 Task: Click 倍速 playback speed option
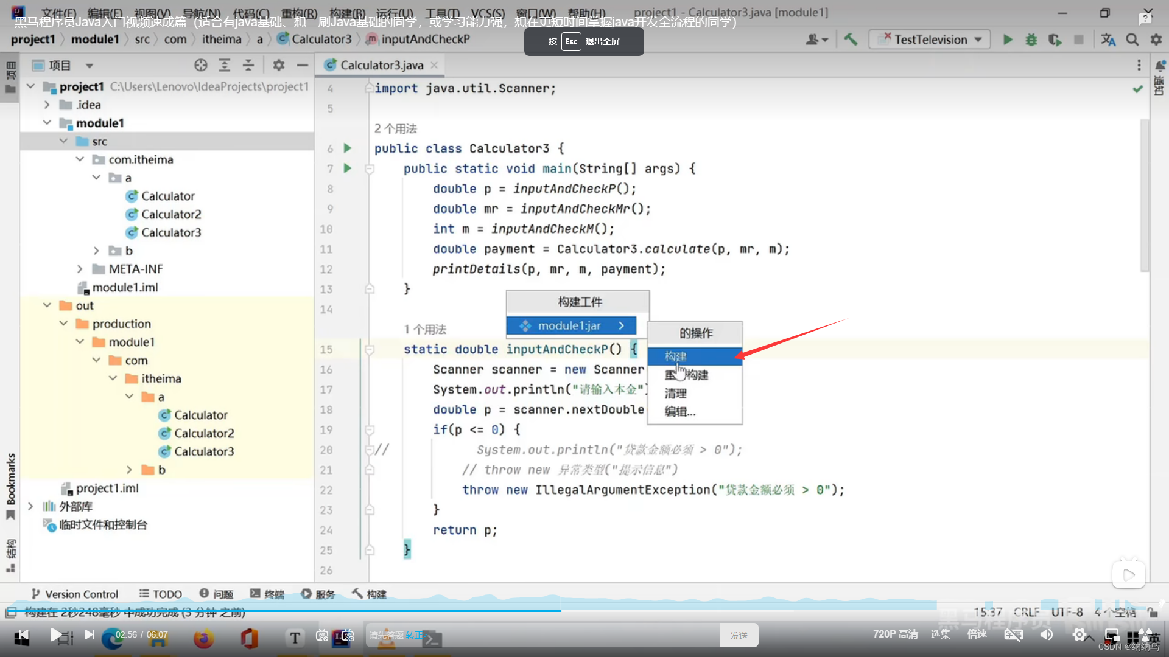click(977, 634)
